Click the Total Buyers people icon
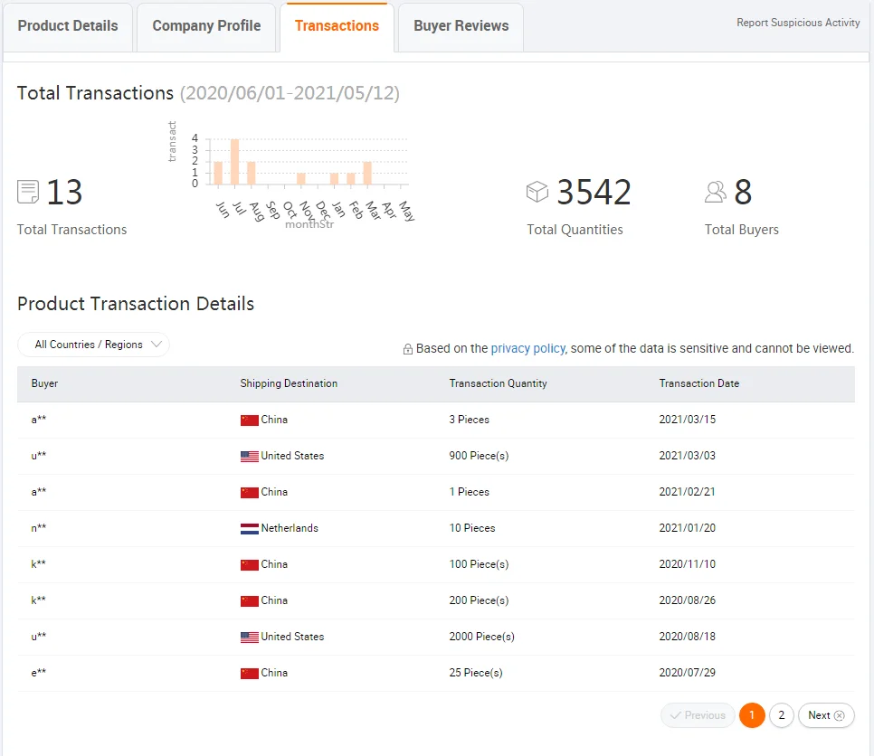The height and width of the screenshot is (756, 874). 716,192
